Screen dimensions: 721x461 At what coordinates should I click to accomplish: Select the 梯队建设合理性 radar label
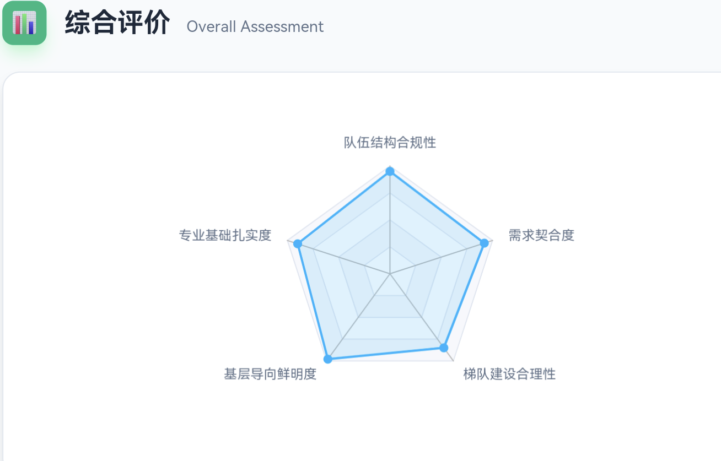click(509, 375)
